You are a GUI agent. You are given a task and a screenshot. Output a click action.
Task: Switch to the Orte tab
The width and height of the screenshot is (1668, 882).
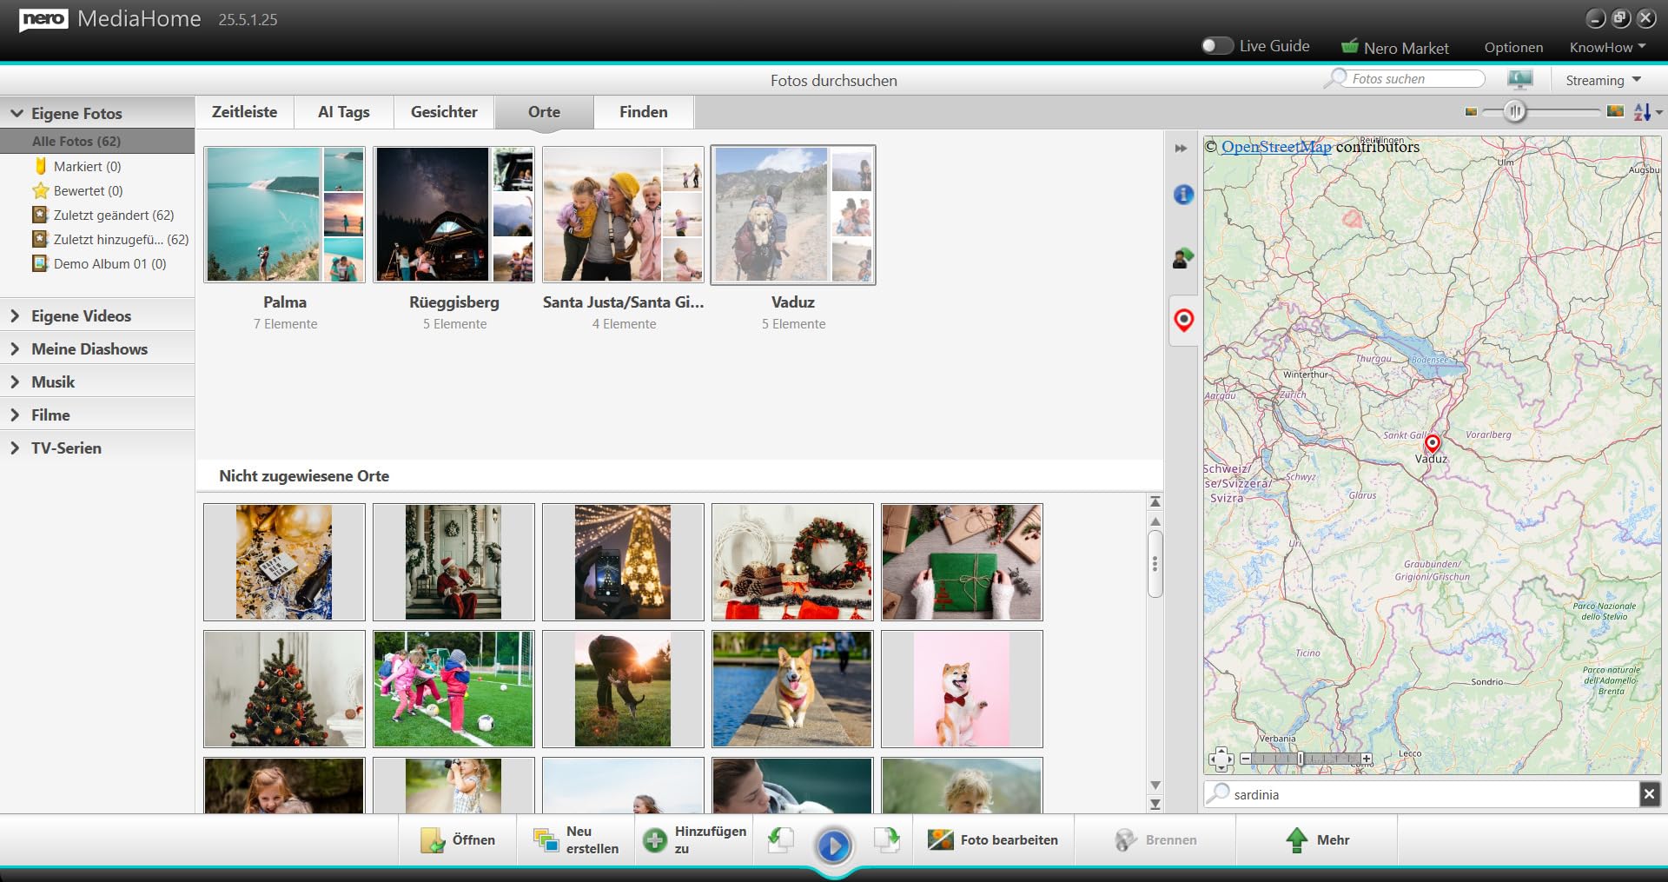point(544,112)
